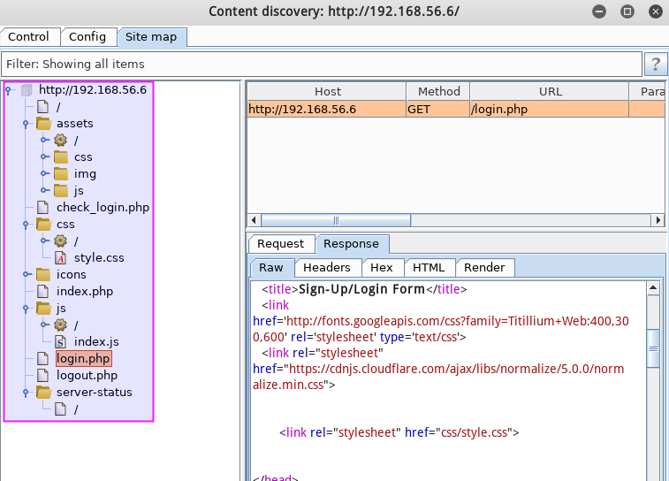
Task: Switch to the HTML view tab
Action: coord(430,268)
